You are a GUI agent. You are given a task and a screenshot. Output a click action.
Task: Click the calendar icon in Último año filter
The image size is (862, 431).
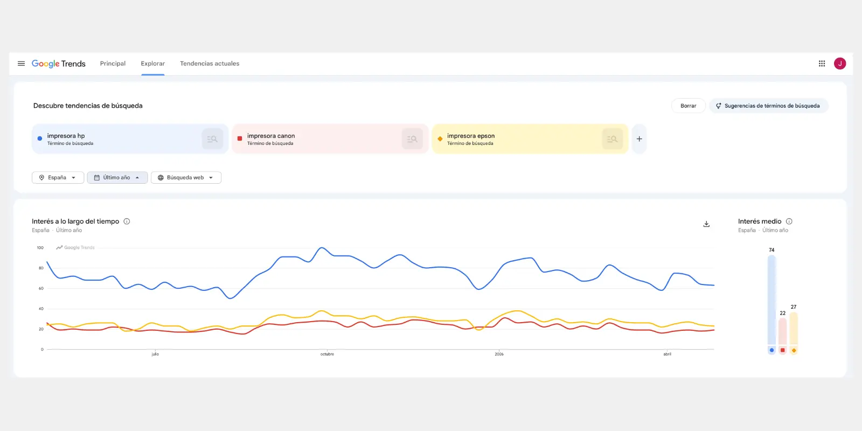tap(97, 177)
